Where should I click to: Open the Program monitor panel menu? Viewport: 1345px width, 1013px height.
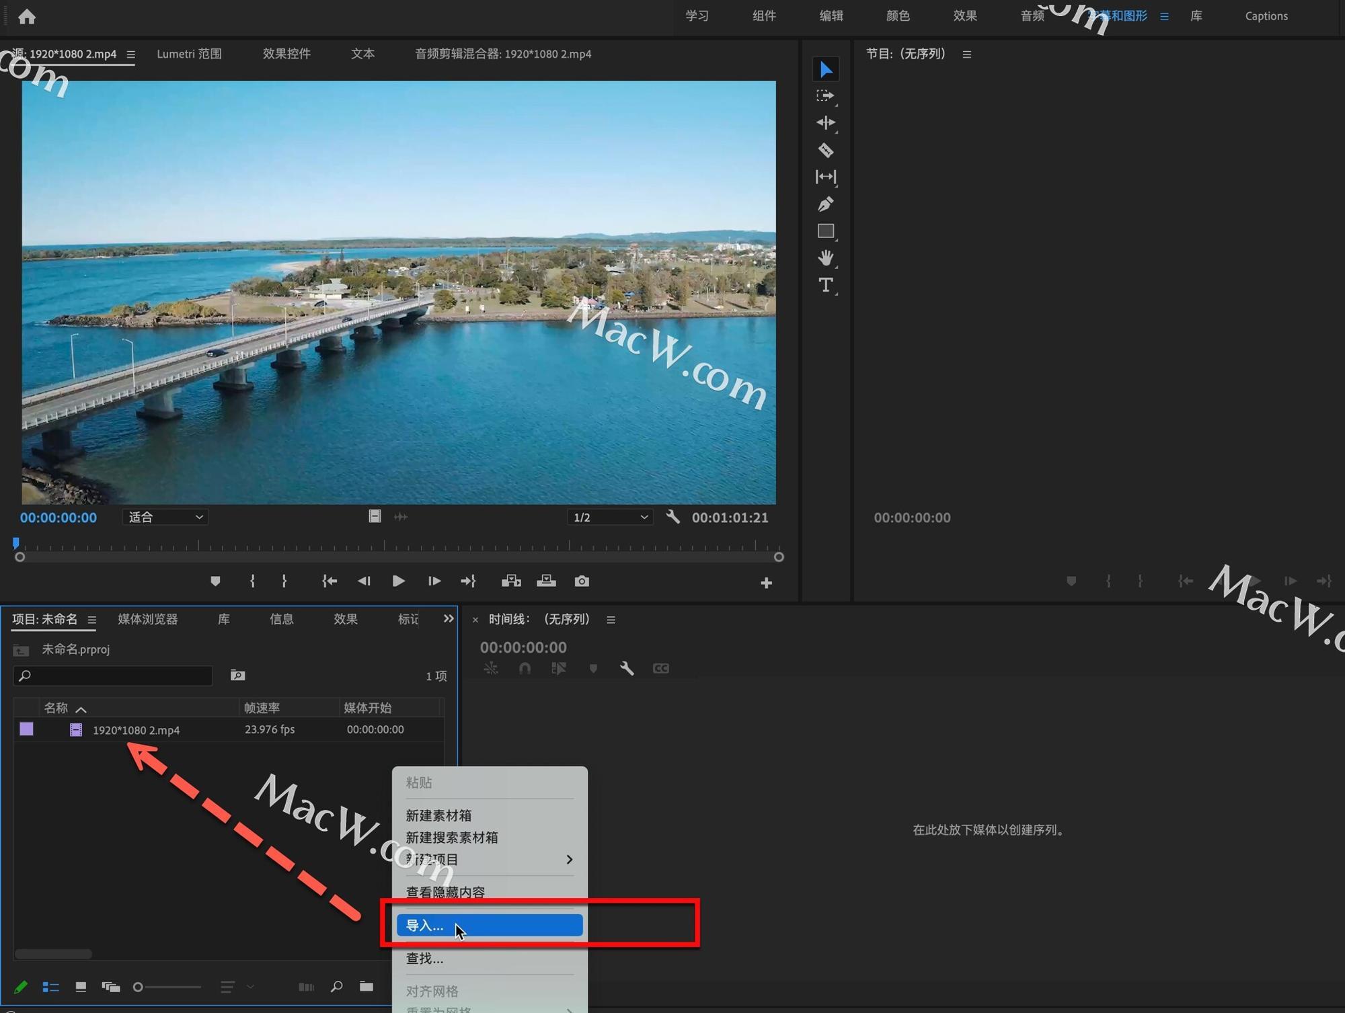tap(966, 54)
